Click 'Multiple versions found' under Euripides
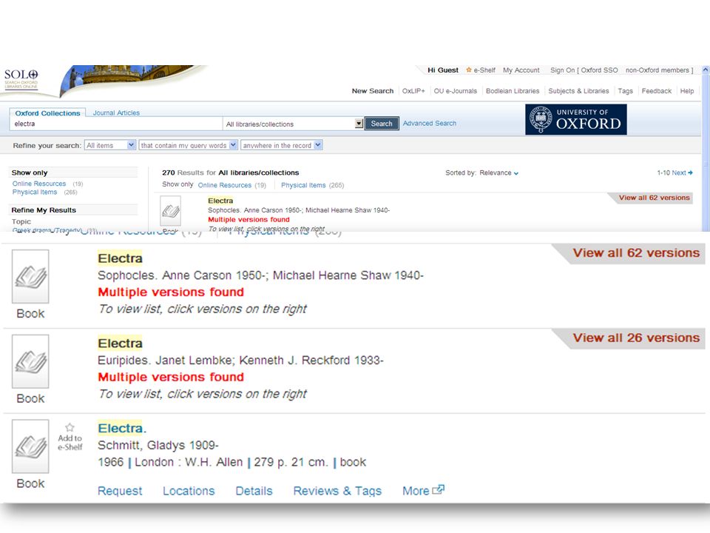The width and height of the screenshot is (710, 533). 171,377
